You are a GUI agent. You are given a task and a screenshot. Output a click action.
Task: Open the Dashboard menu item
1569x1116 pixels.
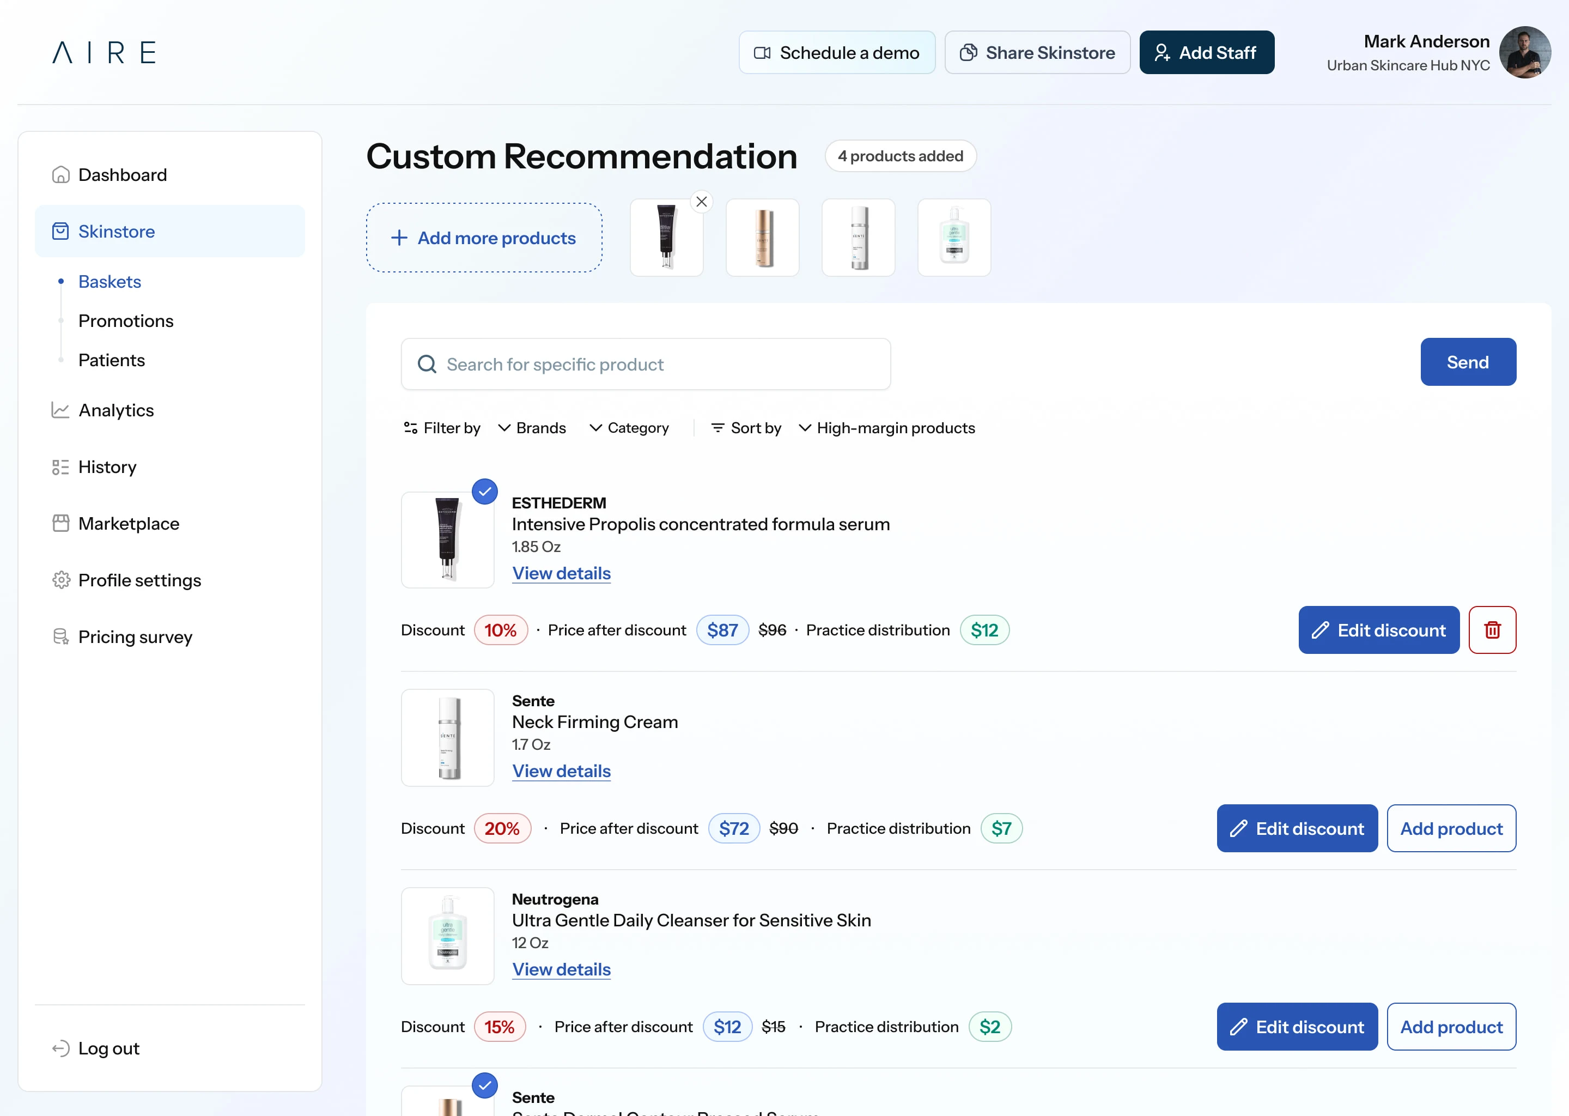169,174
